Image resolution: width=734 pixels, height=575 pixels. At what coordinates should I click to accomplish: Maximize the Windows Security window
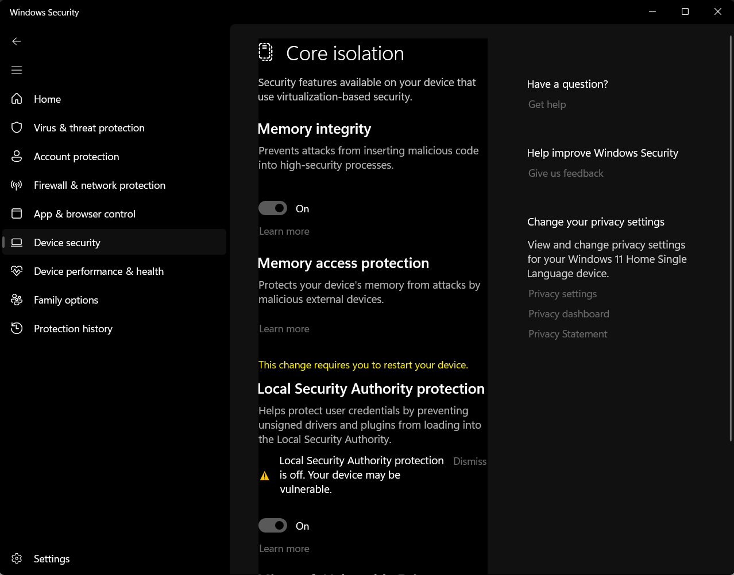685,11
